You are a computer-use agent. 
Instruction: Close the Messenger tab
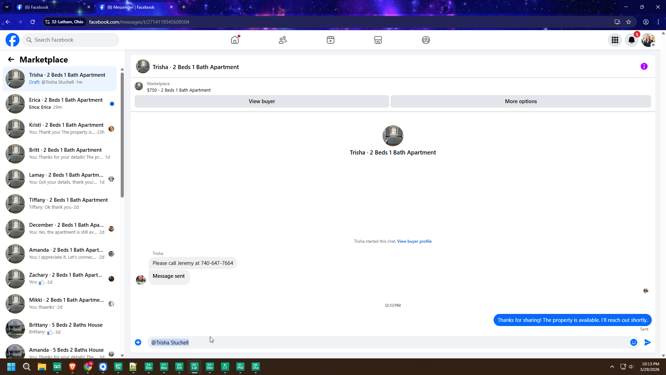point(171,7)
